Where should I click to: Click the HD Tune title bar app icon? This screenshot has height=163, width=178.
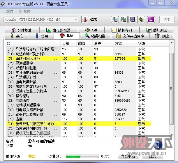[3, 4]
